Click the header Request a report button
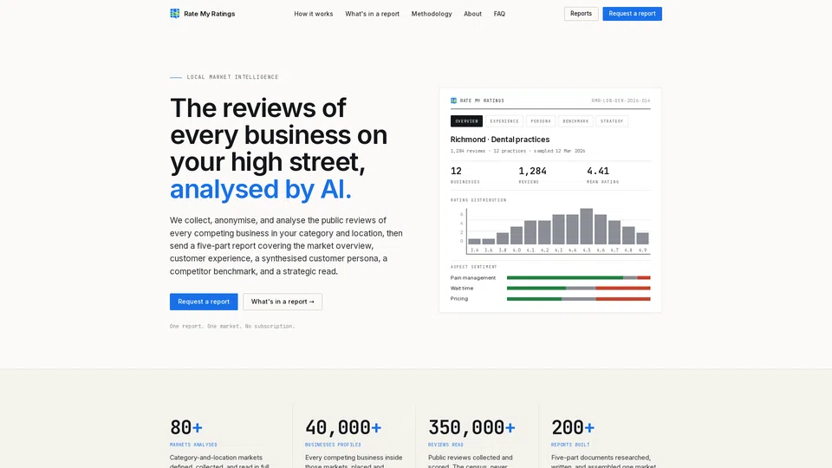 (632, 14)
